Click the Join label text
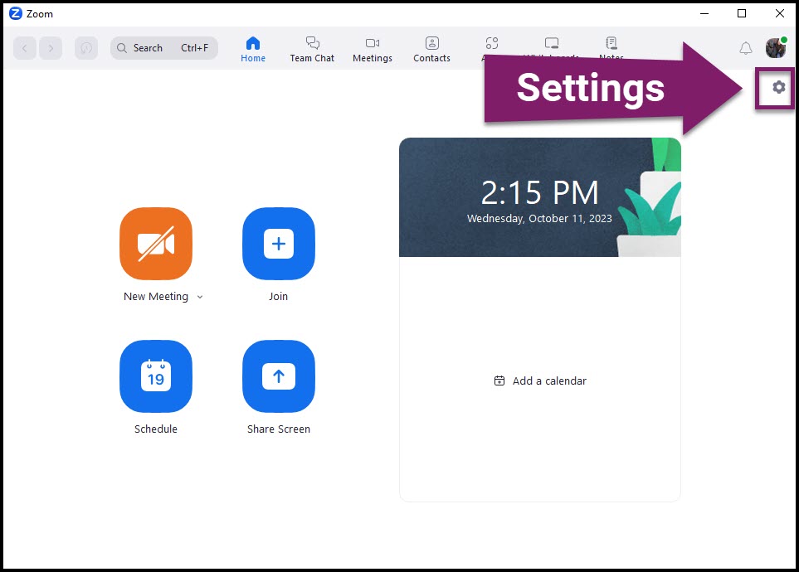The width and height of the screenshot is (799, 572). (278, 297)
